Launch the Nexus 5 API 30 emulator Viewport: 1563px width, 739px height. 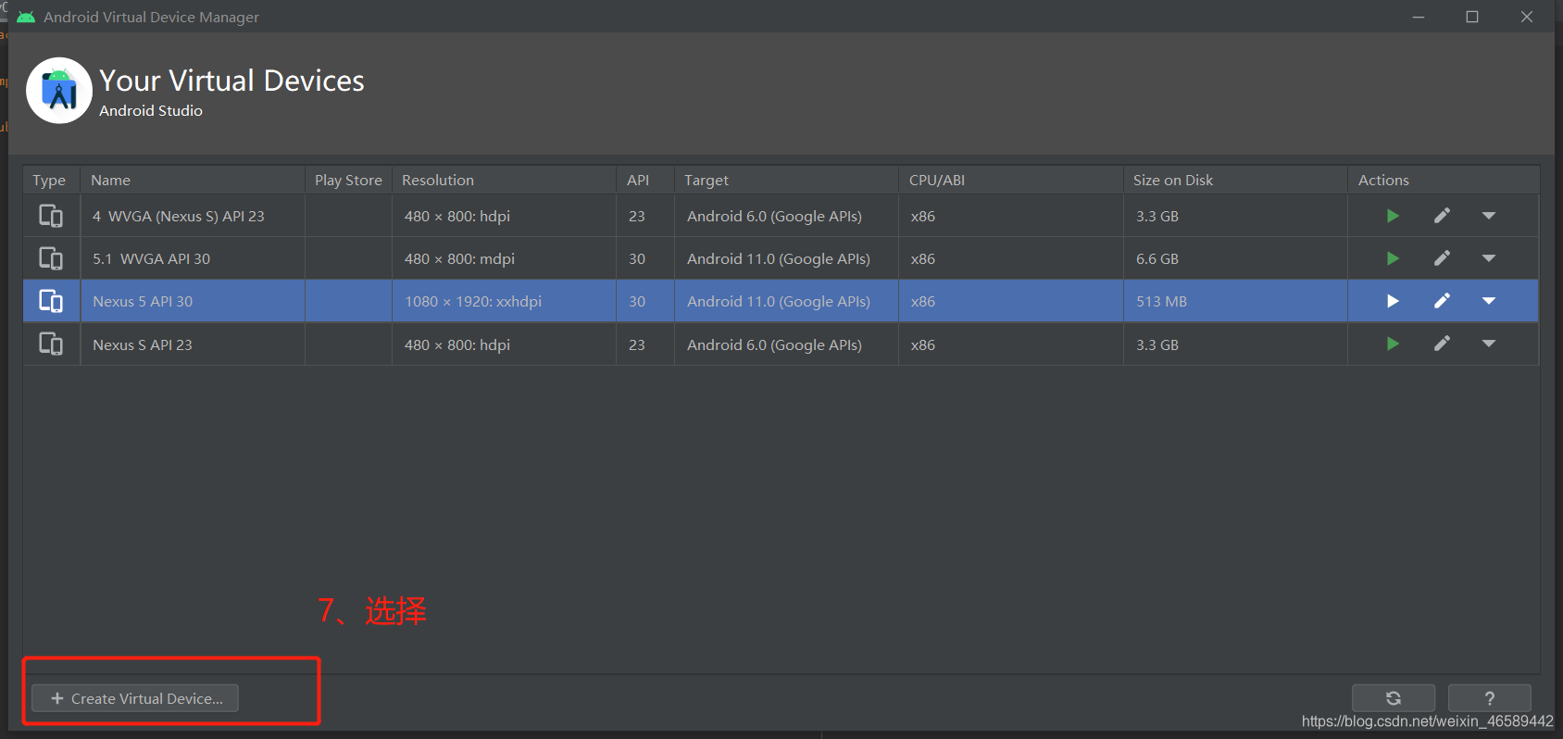(1393, 301)
